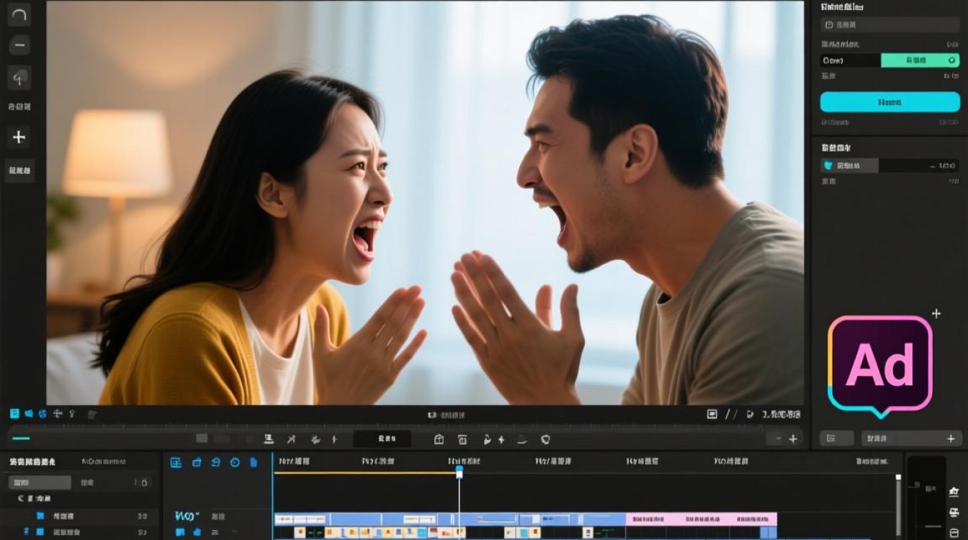This screenshot has height=540, width=968.
Task: Switch to the second tab of the bottom-left panel
Action: click(104, 462)
